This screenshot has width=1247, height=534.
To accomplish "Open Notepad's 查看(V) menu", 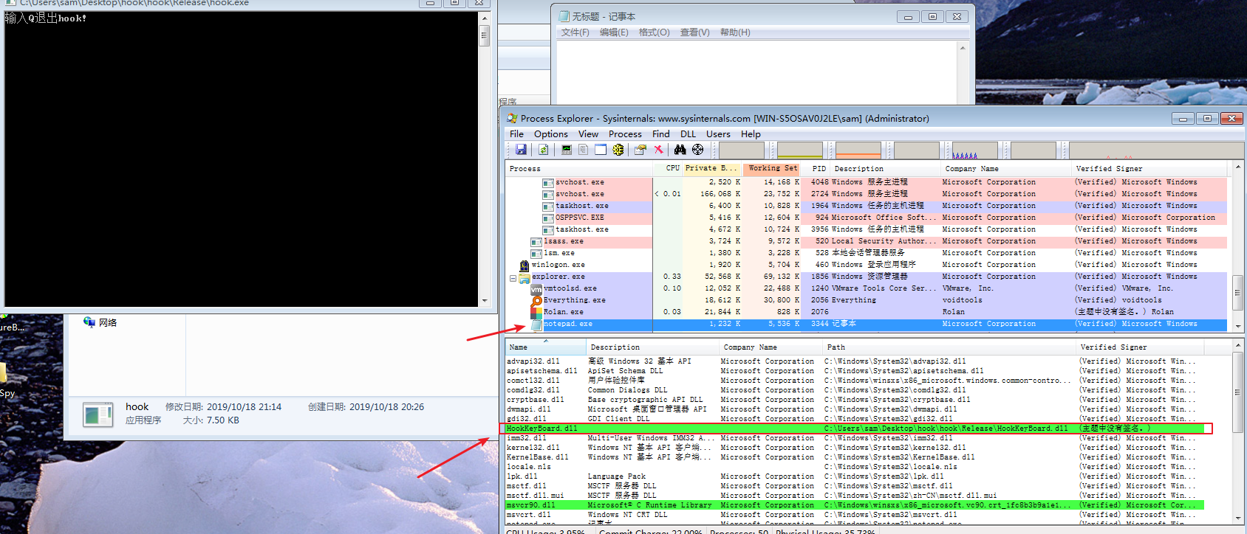I will pyautogui.click(x=694, y=32).
